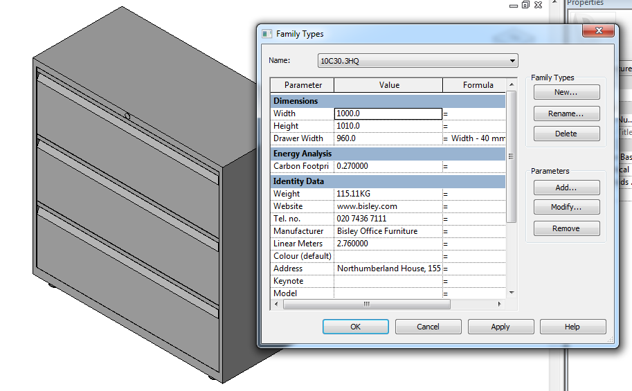Viewport: 632px width, 391px height.
Task: Click the Drawer Width formula cell
Action: [474, 138]
